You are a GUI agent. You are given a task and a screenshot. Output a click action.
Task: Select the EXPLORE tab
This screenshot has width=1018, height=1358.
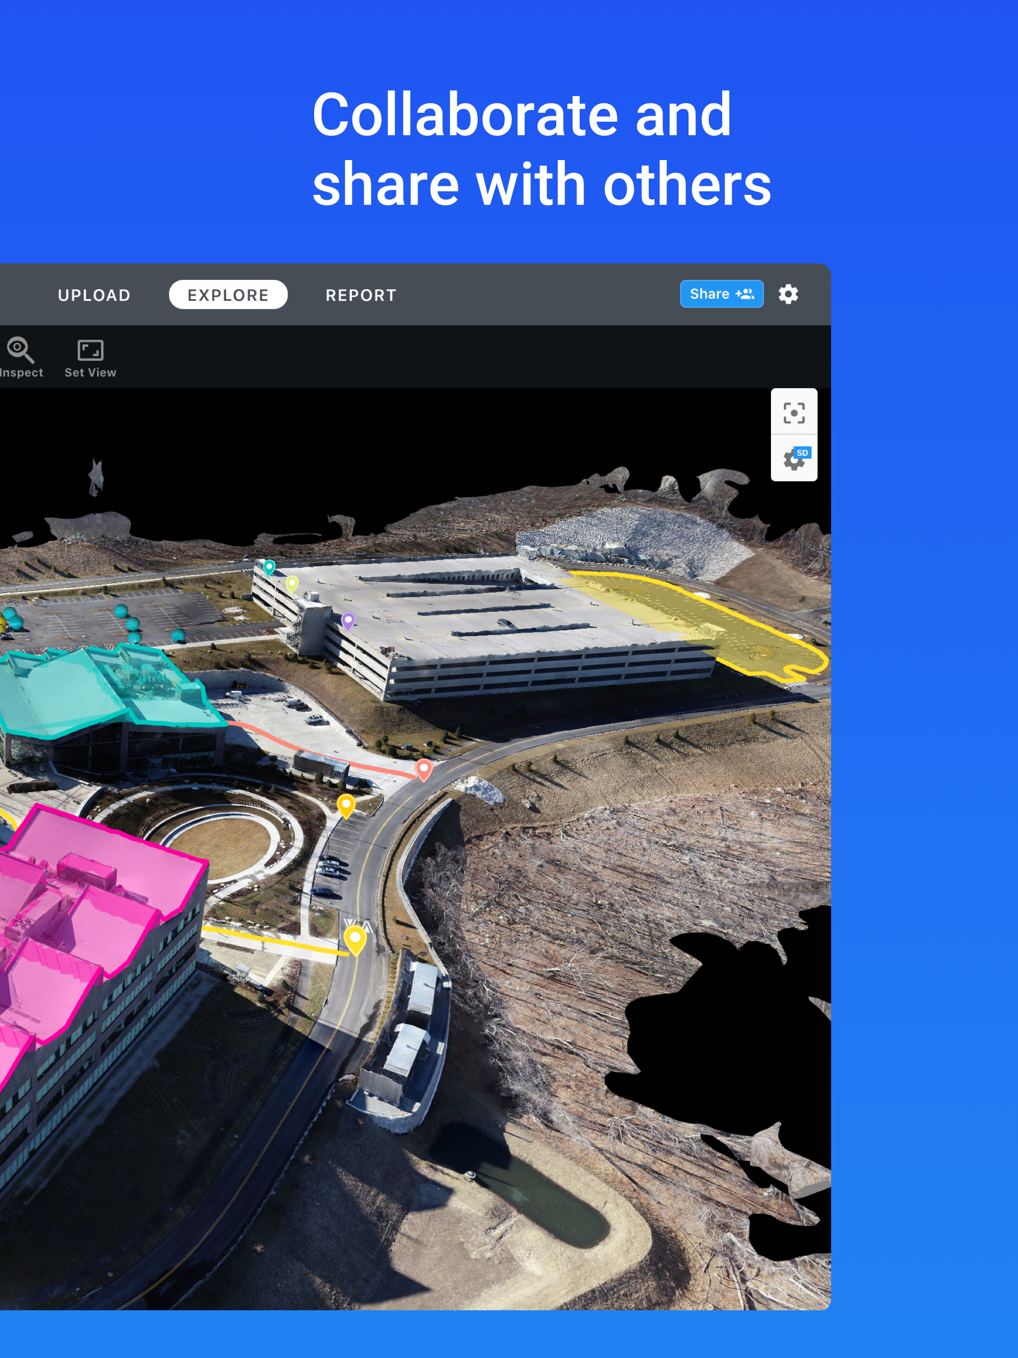click(x=228, y=295)
